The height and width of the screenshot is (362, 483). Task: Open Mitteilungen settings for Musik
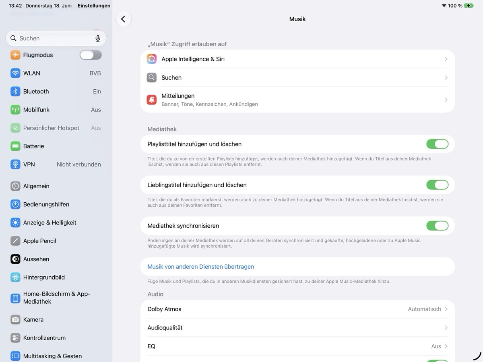click(x=297, y=100)
